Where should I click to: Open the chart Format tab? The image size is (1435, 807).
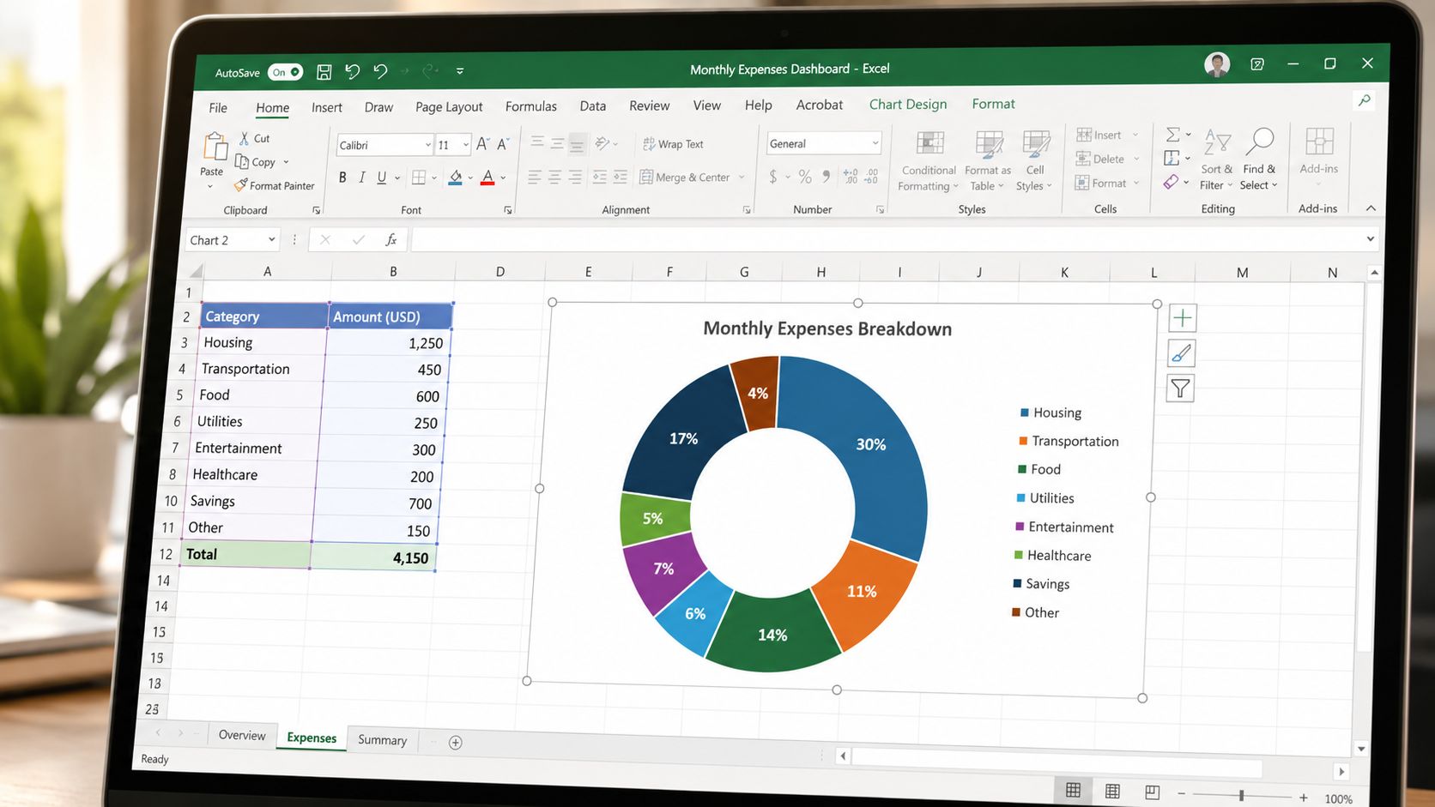click(x=993, y=104)
